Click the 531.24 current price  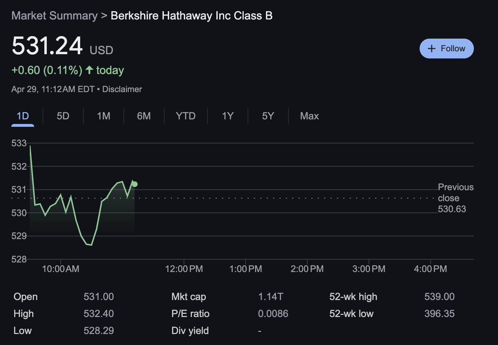point(47,46)
